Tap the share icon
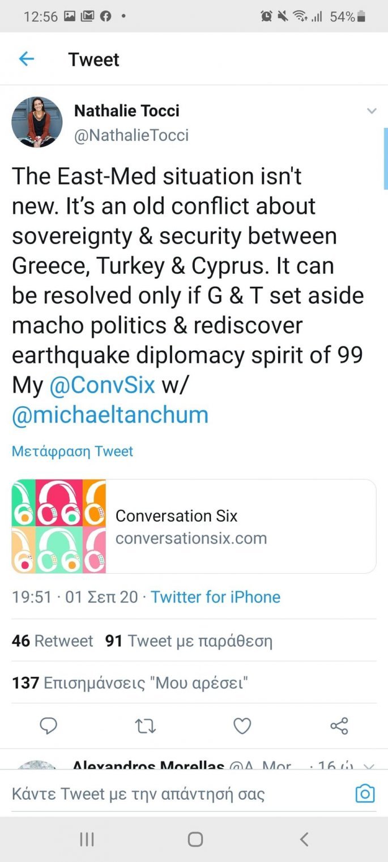Screen dimensions: 388x862 point(339,726)
